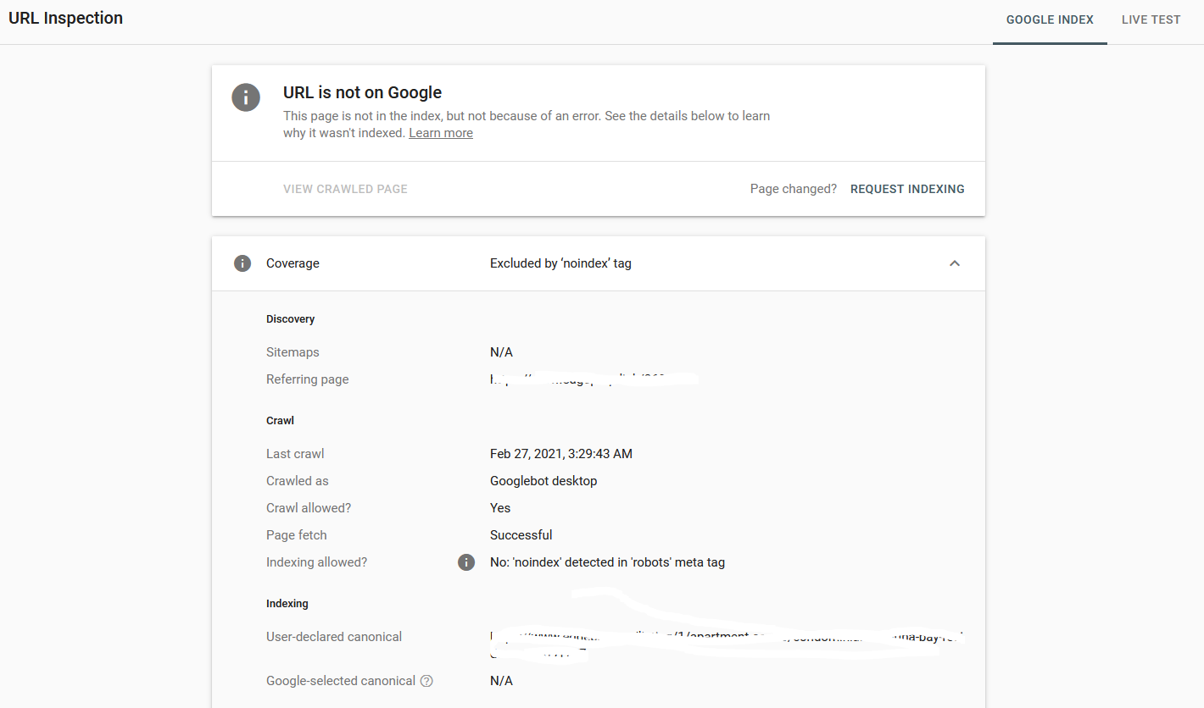Click the 'N/A' value beside Google-selected canonical
This screenshot has height=708, width=1204.
501,681
